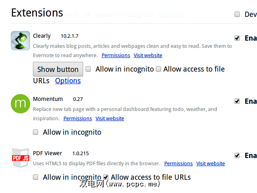This screenshot has width=257, height=193.
Task: Uncheck the PDF Viewer Enabled checkbox
Action: pyautogui.click(x=237, y=156)
